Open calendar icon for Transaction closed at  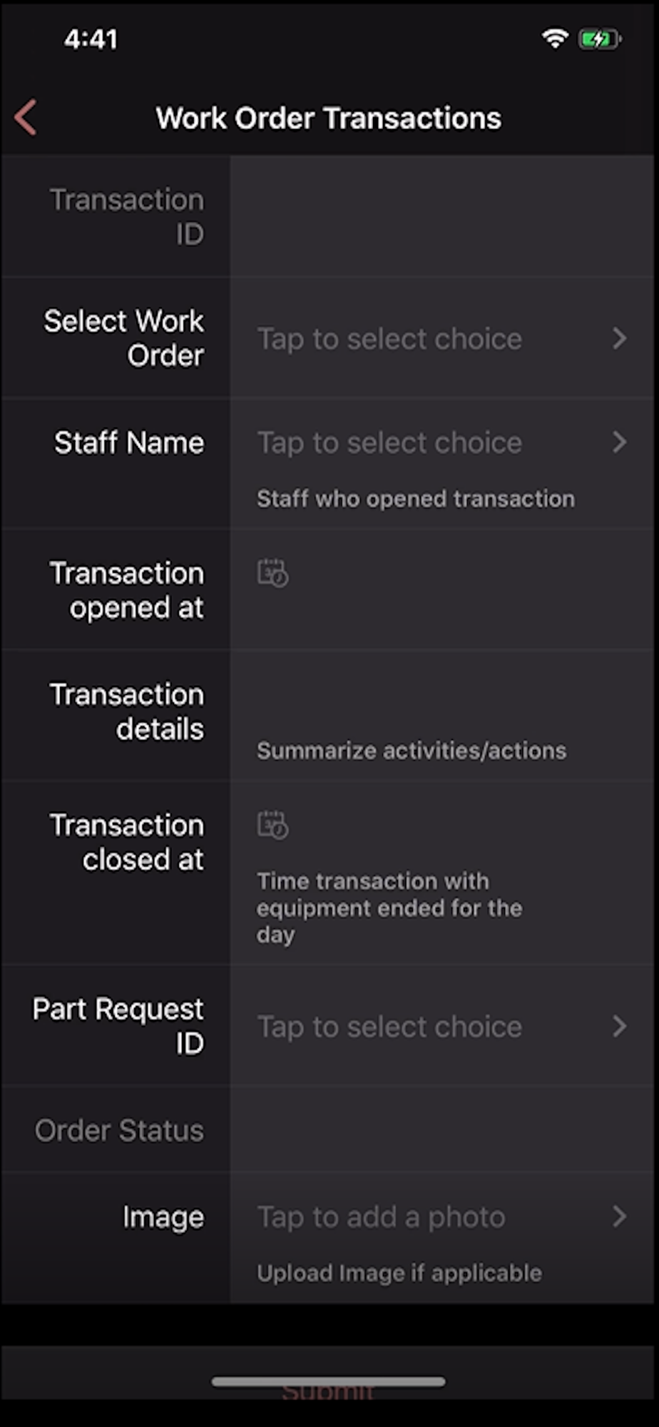pyautogui.click(x=272, y=825)
